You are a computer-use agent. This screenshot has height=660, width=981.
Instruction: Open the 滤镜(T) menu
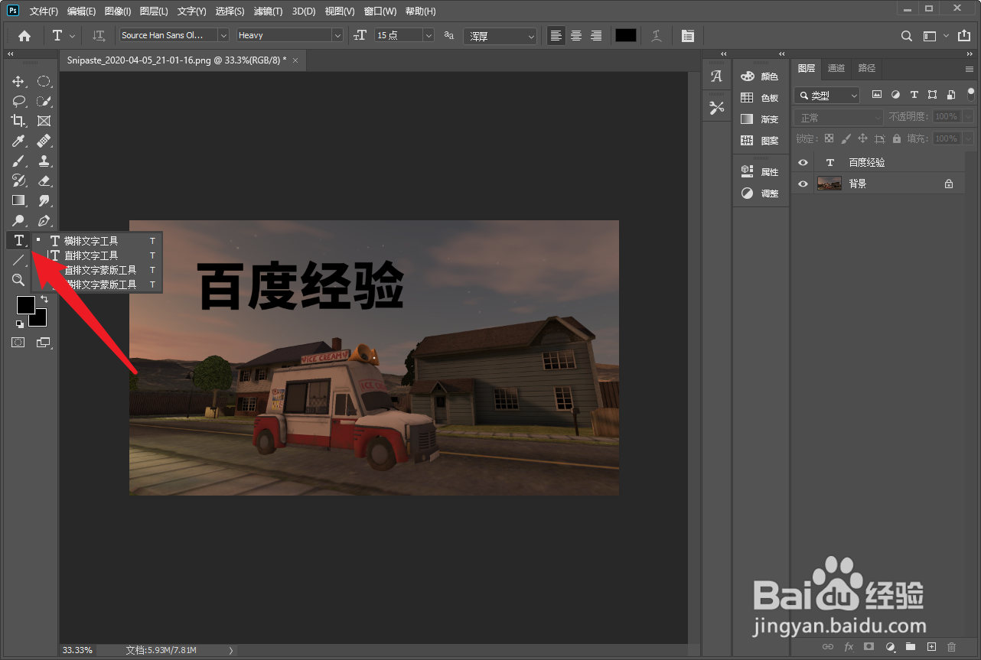(x=268, y=11)
